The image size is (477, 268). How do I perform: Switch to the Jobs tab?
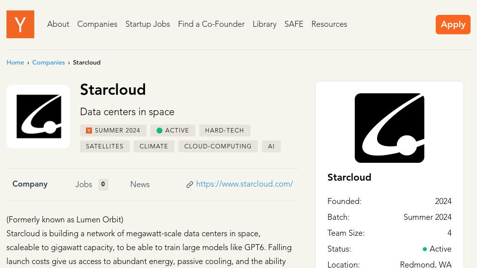pos(83,185)
